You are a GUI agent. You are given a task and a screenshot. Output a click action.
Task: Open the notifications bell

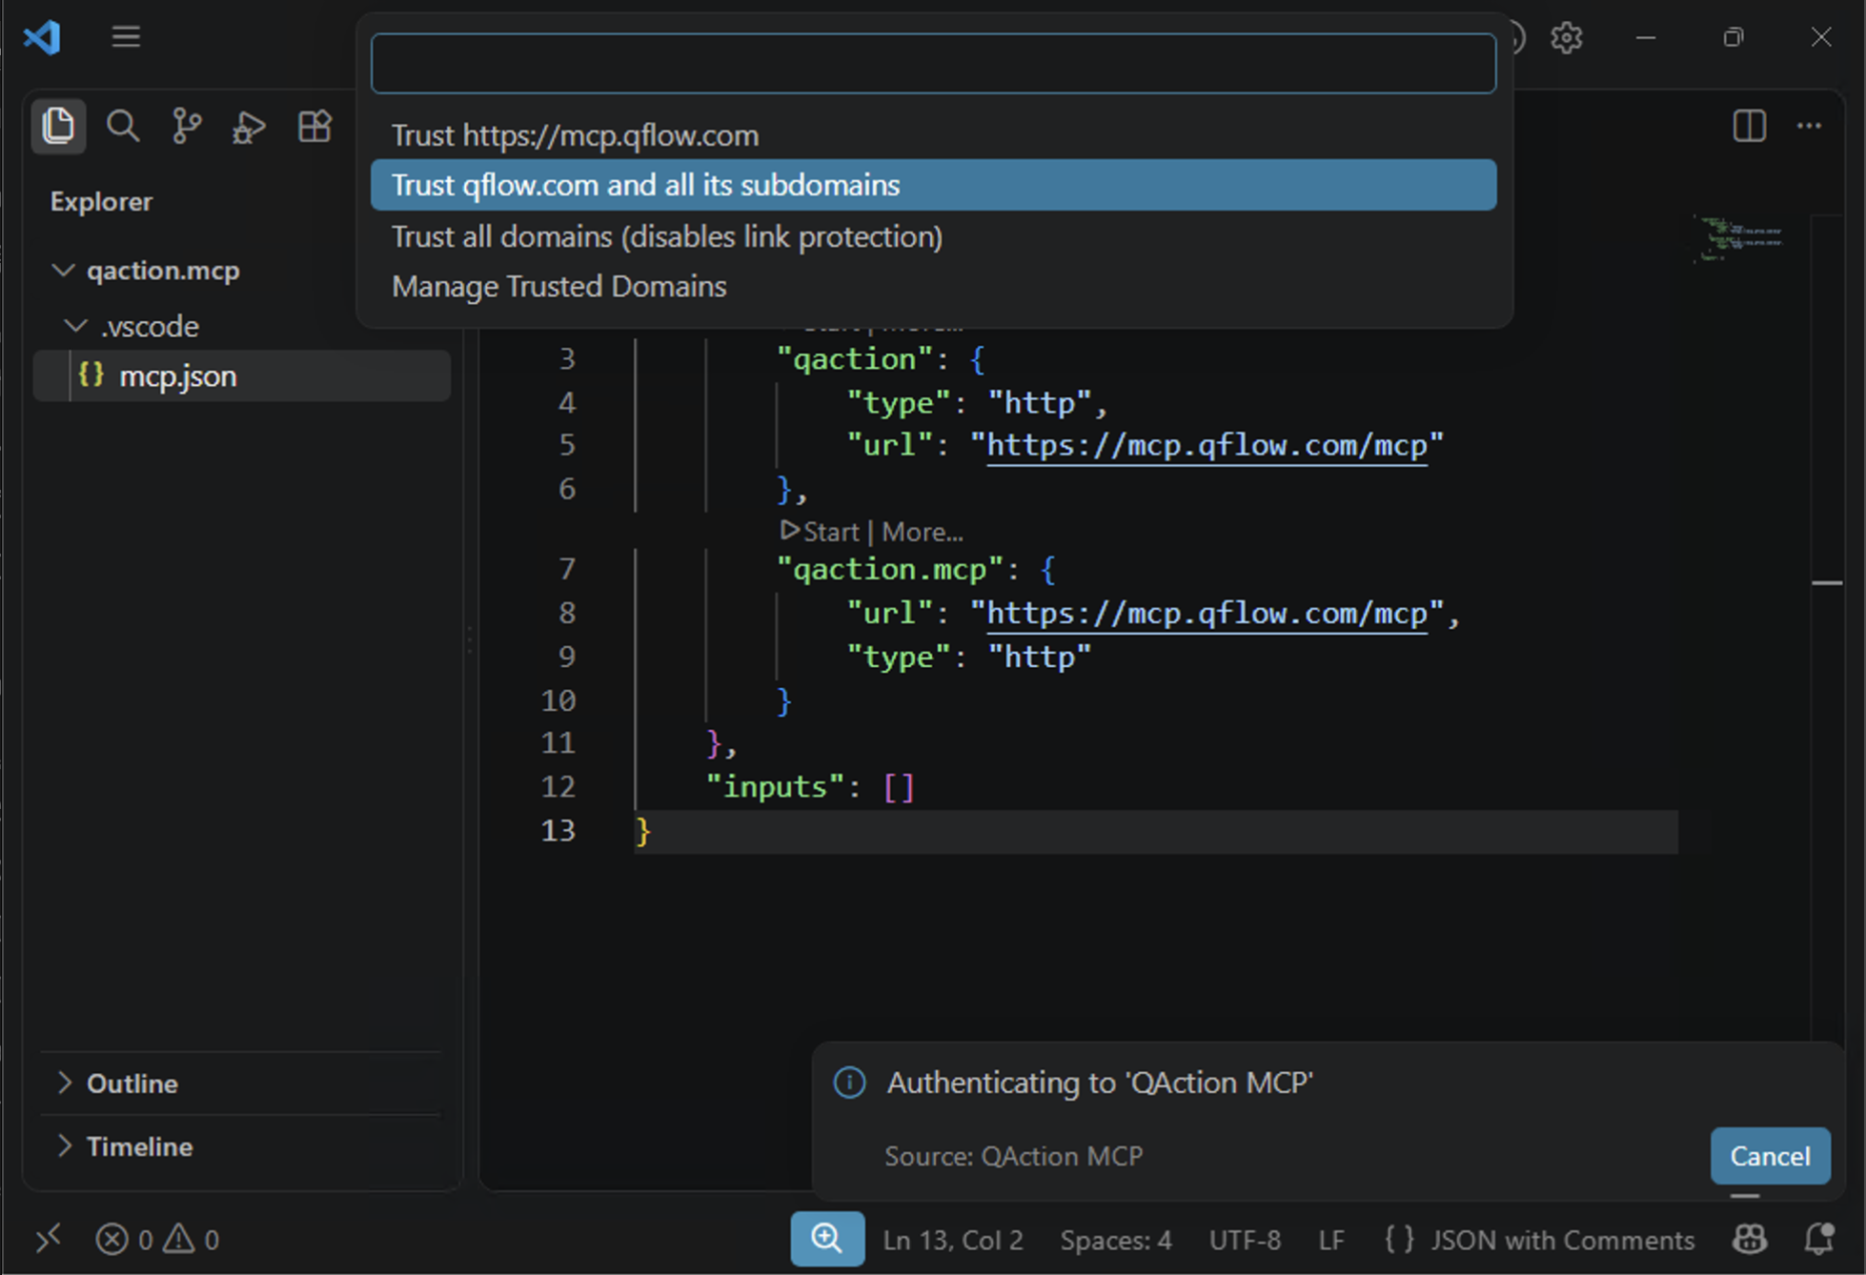coord(1819,1239)
